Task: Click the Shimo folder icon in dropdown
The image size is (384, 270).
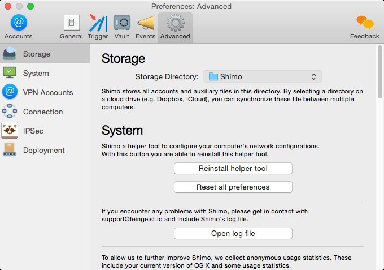Action: click(x=213, y=76)
